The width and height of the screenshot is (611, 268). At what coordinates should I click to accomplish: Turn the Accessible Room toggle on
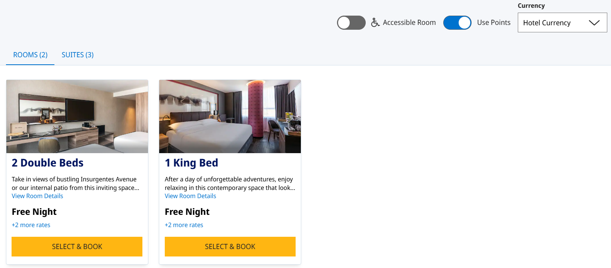tap(351, 22)
